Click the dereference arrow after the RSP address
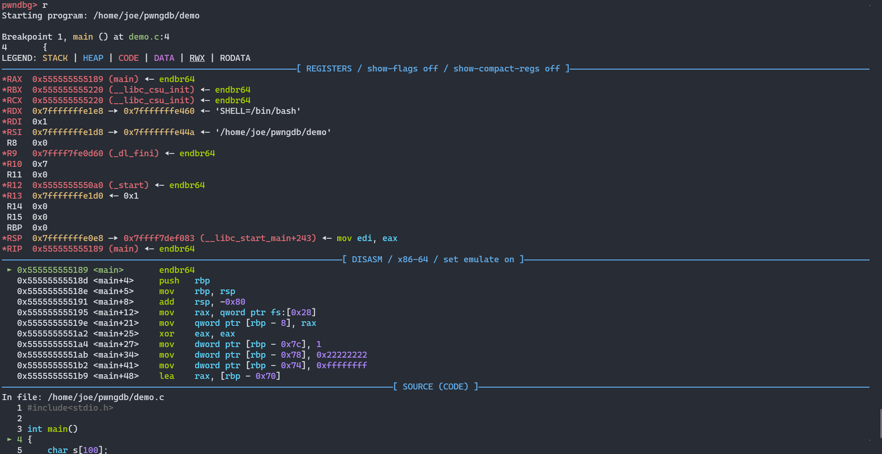This screenshot has height=454, width=882. click(x=113, y=238)
